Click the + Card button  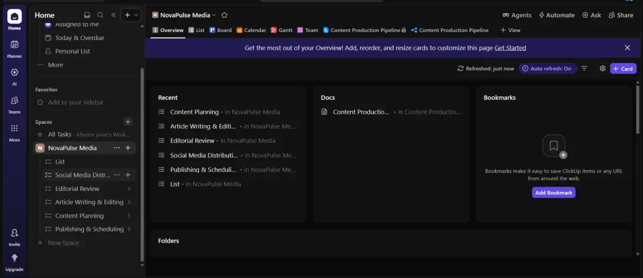tap(623, 68)
